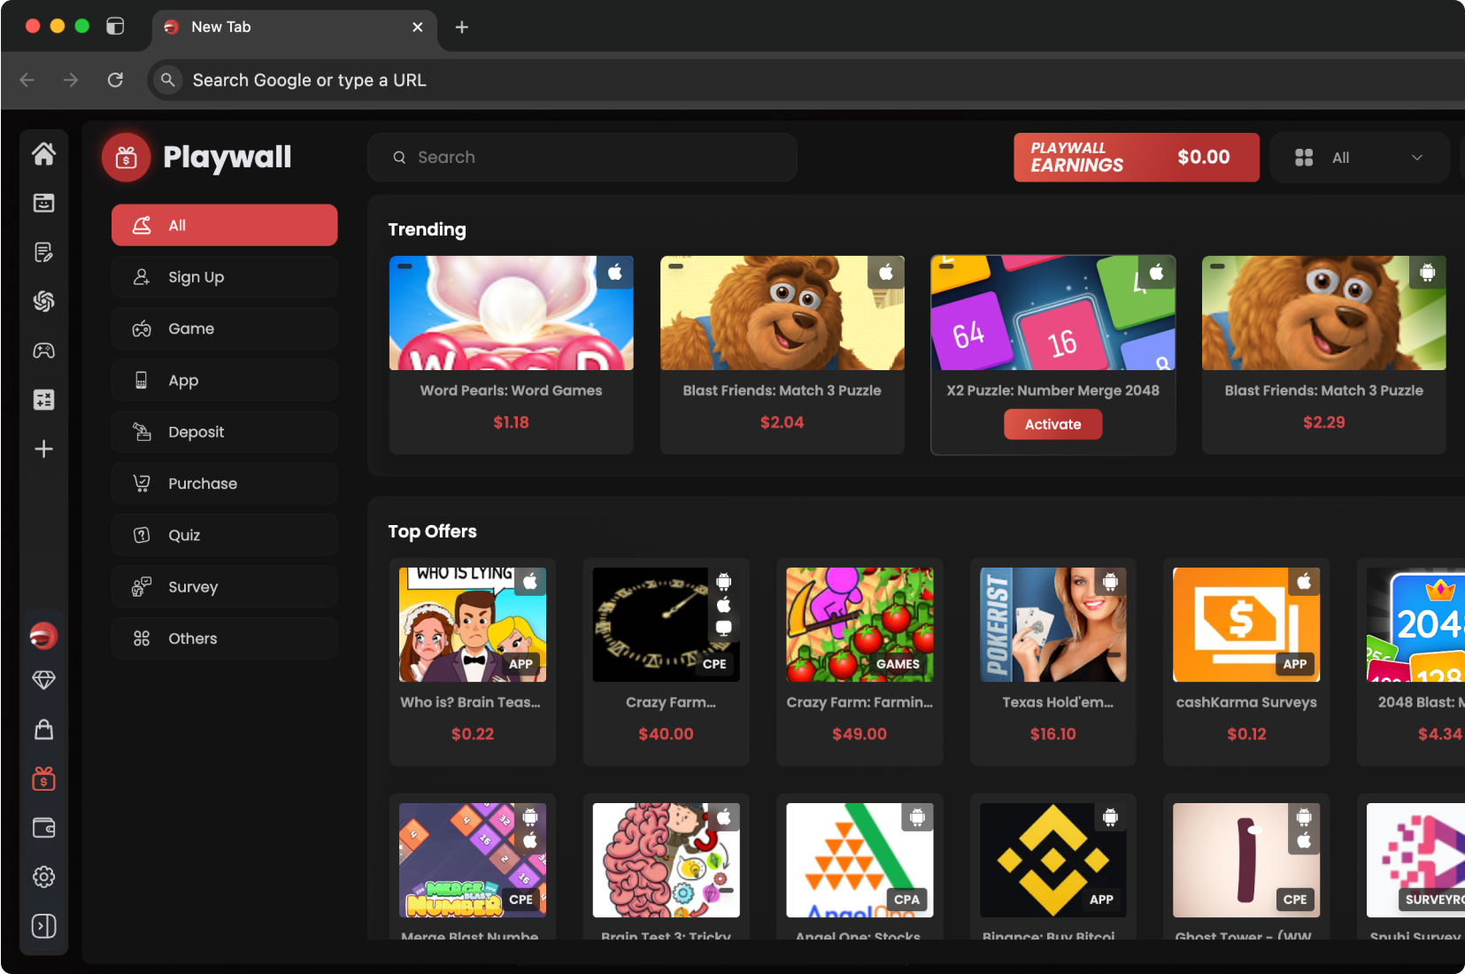This screenshot has width=1465, height=974.
Task: Click the browser forward arrow
Action: 71,80
